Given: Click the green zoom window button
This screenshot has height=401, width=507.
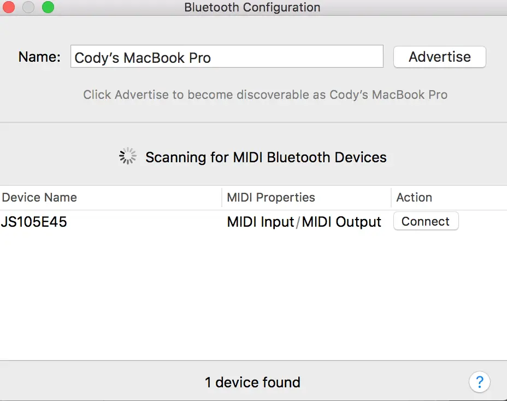Looking at the screenshot, I should coord(48,7).
